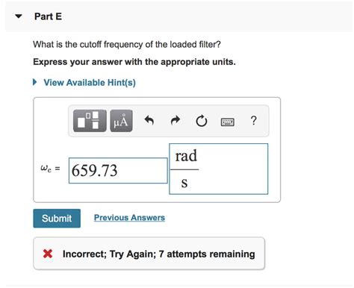Image resolution: width=354 pixels, height=288 pixels.
Task: Click the Submit button
Action: click(57, 218)
